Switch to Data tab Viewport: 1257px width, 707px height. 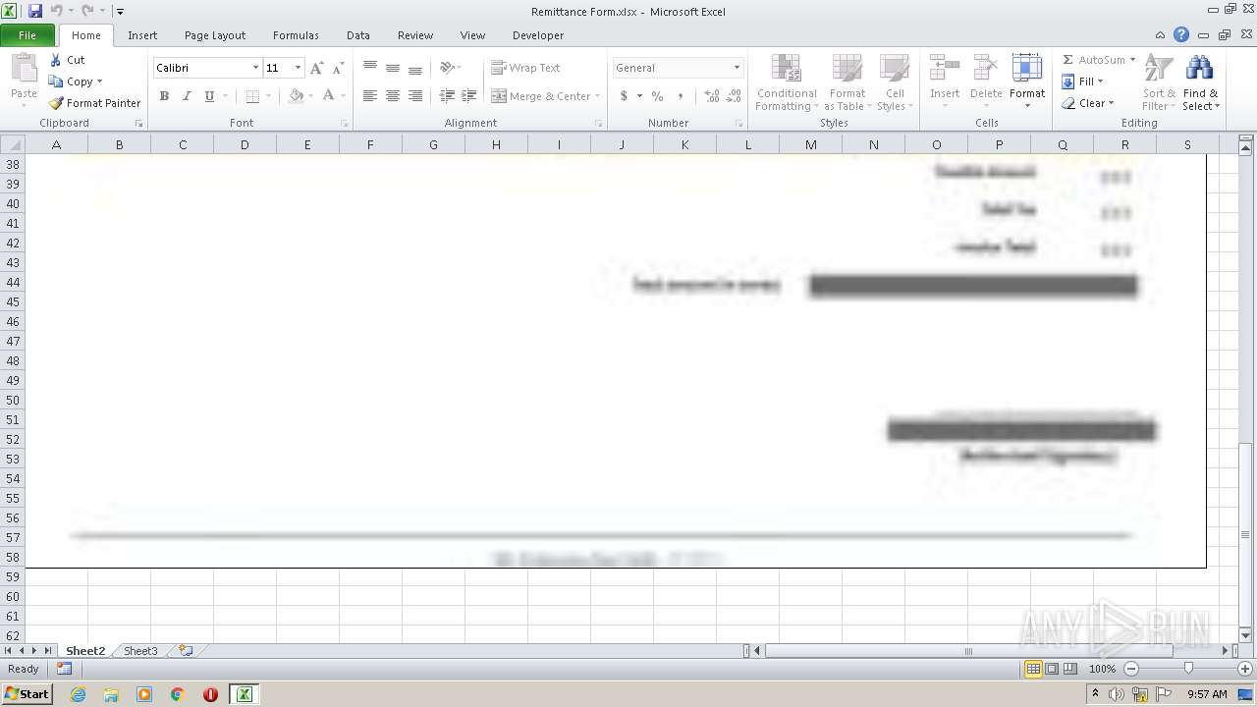(x=358, y=35)
